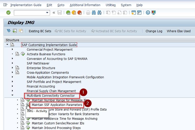Open documentation icon for Maintain SSF Application Parameters
This screenshot has height=130, width=195.
(22, 105)
